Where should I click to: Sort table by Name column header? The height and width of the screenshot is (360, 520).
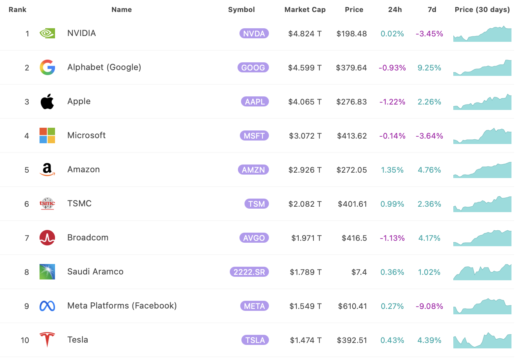click(x=122, y=10)
